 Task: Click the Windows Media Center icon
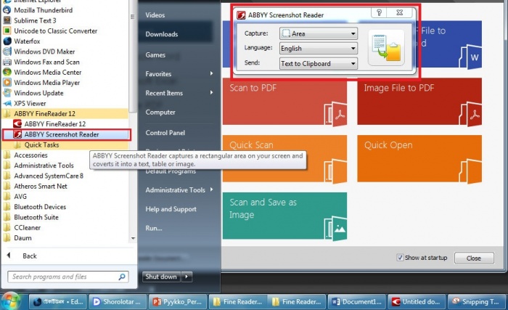[7, 72]
